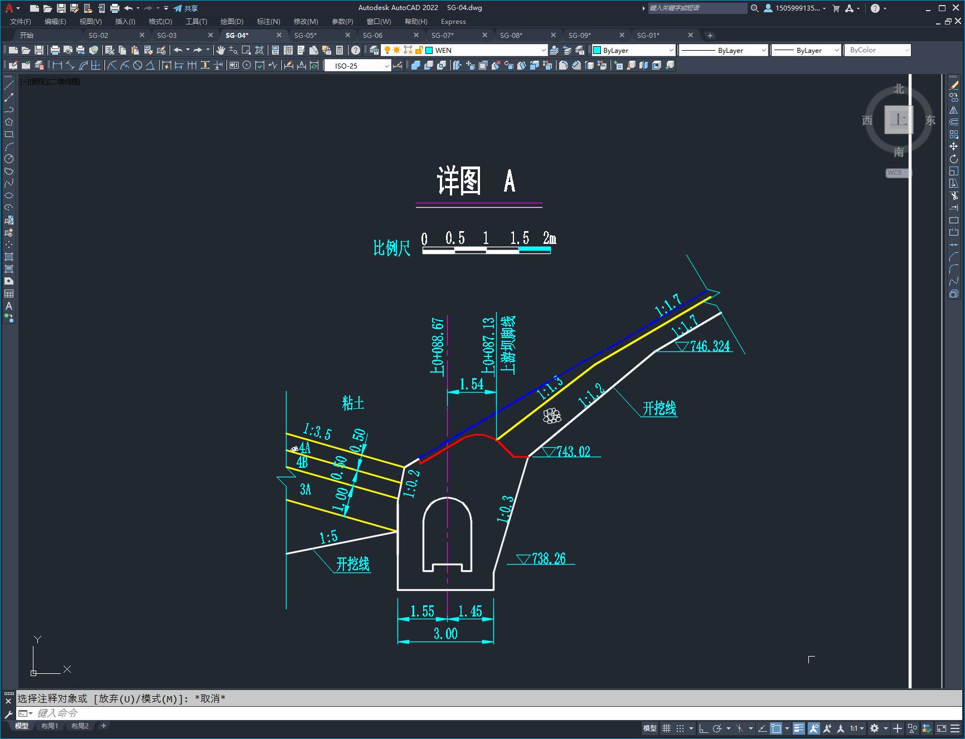
Task: Close the SG-03 drawing tab
Action: 211,35
